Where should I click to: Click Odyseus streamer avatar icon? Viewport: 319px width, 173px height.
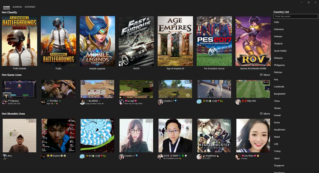click(x=4, y=102)
